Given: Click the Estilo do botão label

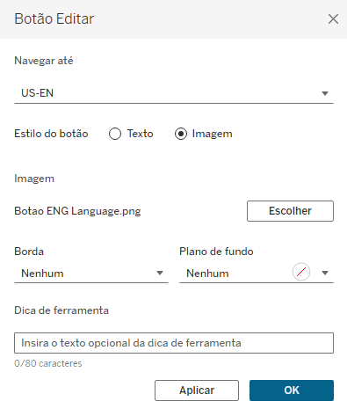Looking at the screenshot, I should click(51, 134).
